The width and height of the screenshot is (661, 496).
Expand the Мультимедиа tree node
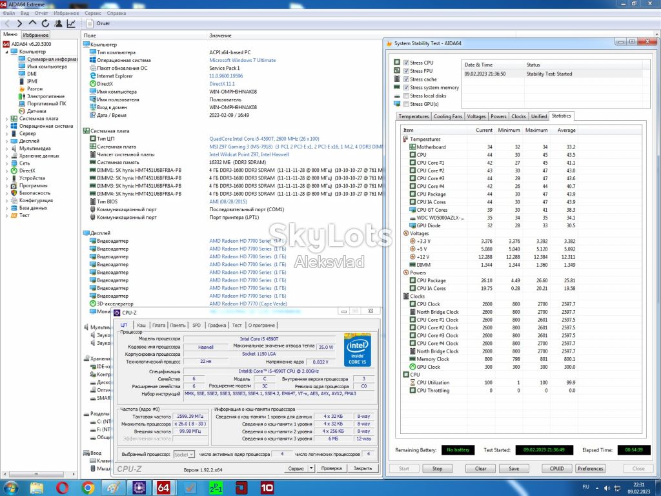[x=6, y=149]
